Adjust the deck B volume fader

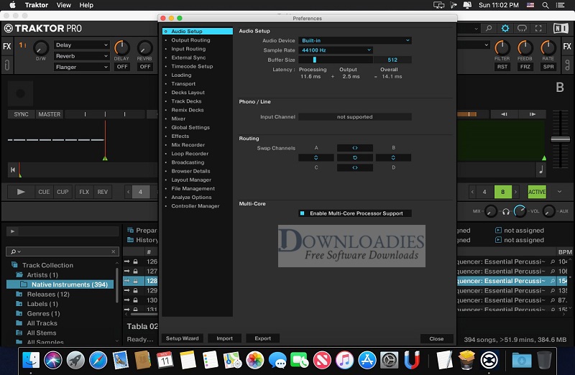(x=561, y=139)
